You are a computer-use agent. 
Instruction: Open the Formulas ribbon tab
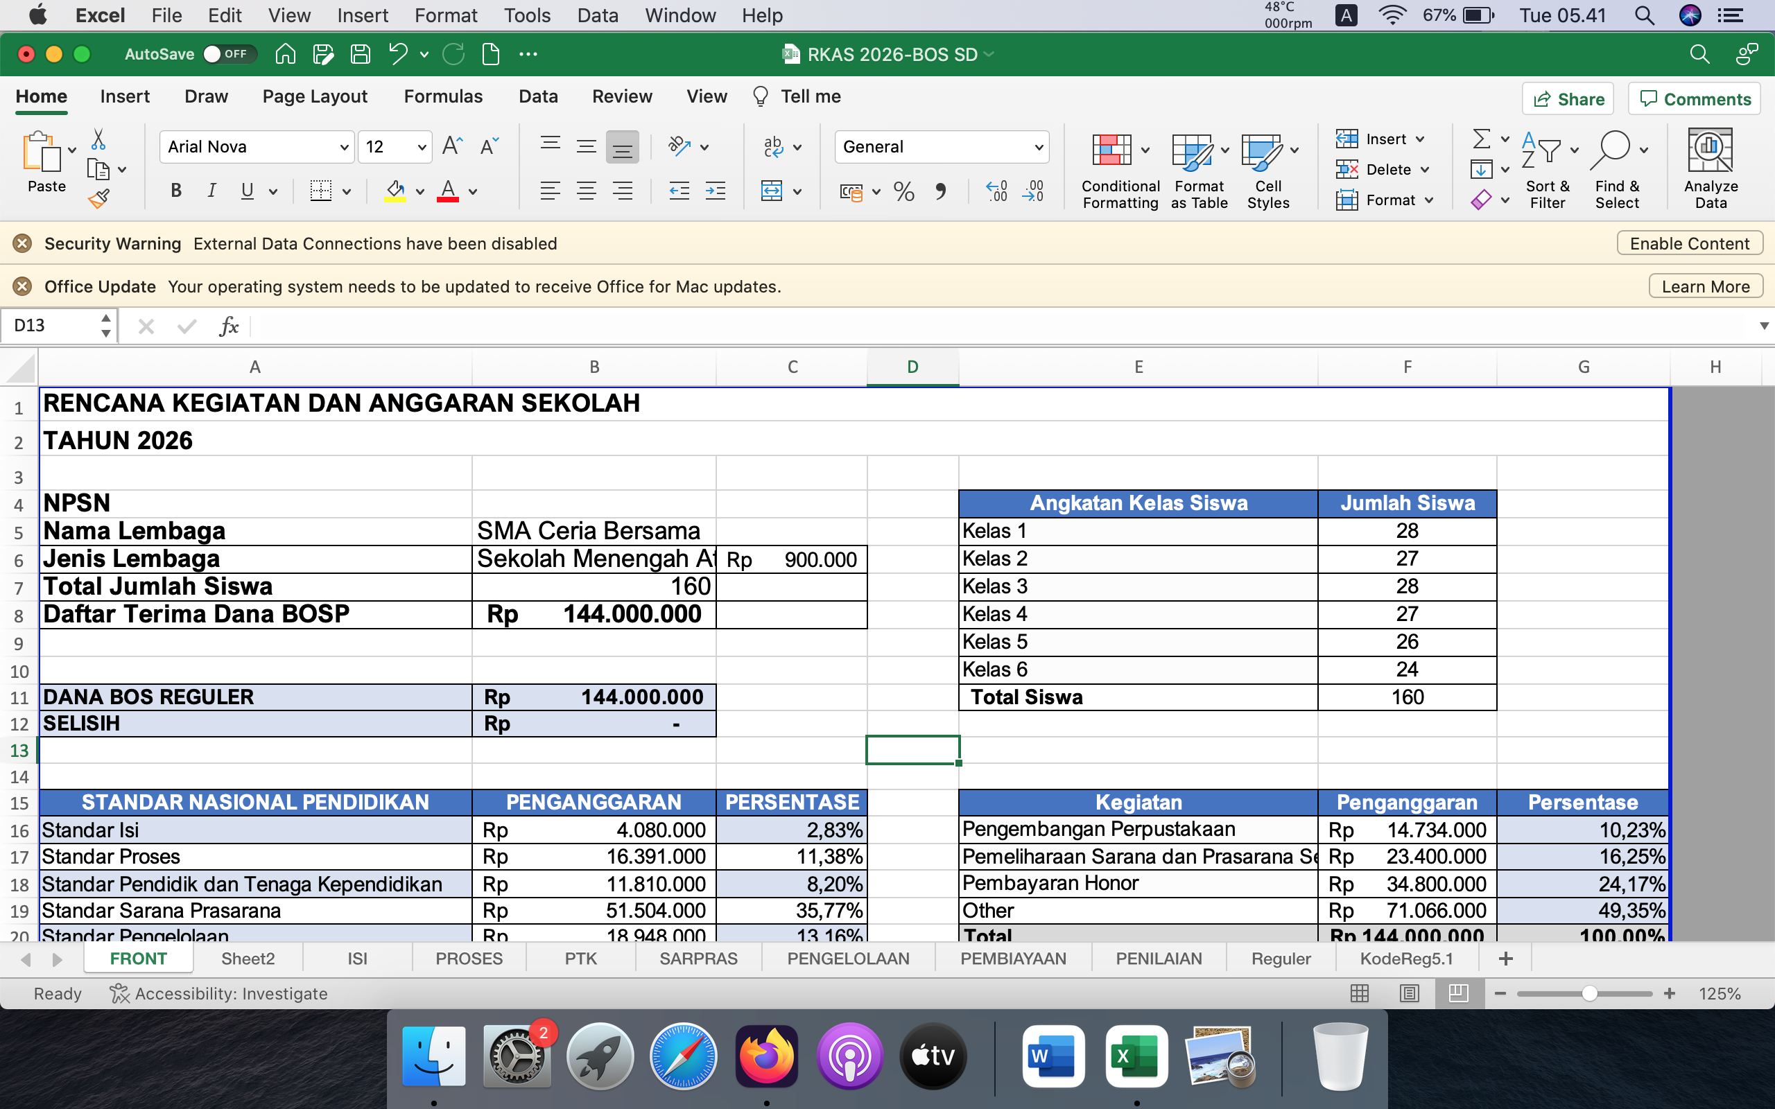[x=443, y=97]
